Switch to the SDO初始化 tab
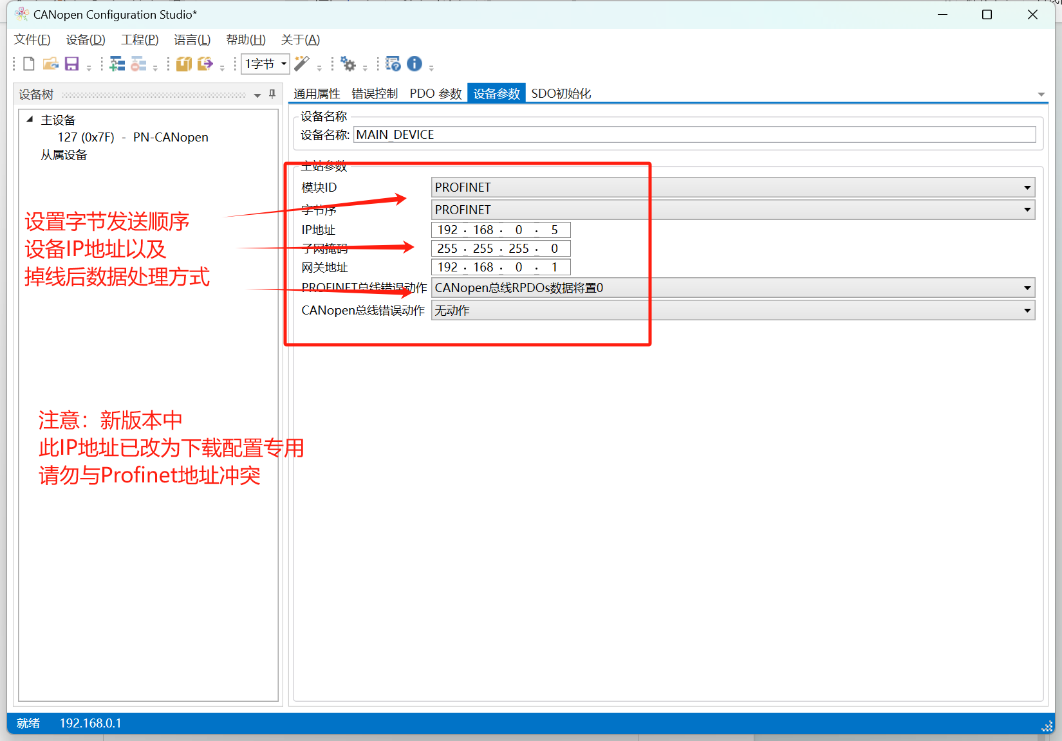The height and width of the screenshot is (741, 1062). click(561, 93)
